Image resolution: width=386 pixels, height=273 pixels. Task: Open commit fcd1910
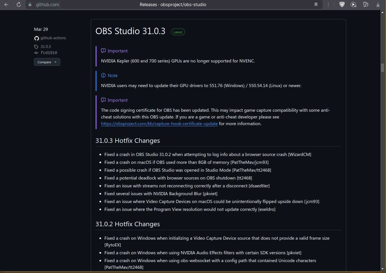(x=49, y=53)
